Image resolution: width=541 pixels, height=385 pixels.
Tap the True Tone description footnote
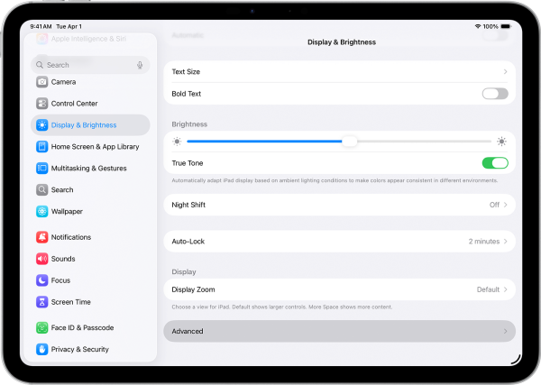point(335,180)
